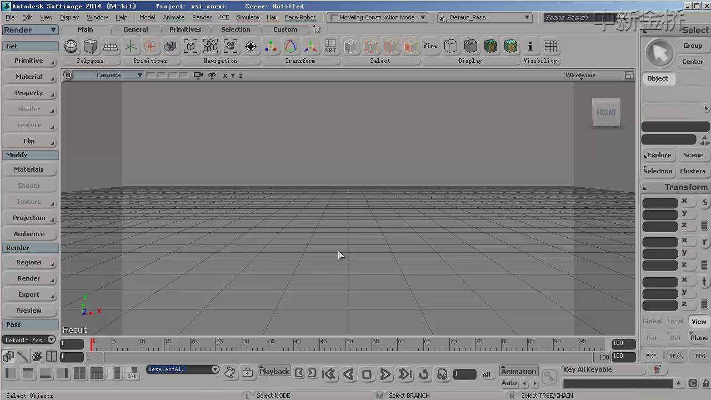Open the Render module dropdown

31,30
